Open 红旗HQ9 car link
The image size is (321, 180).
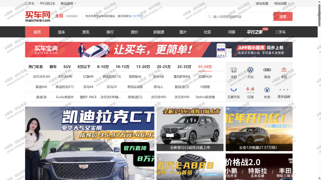pyautogui.click(x=205, y=77)
